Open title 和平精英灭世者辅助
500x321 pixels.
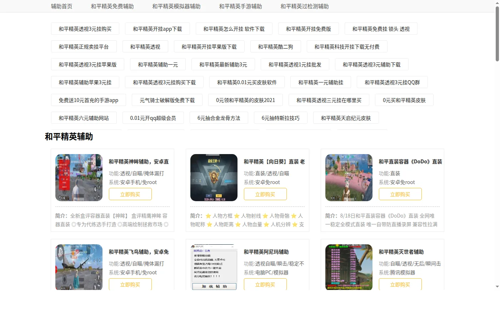pyautogui.click(x=401, y=252)
